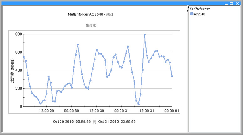Click the first data point on the line
Screen dimensions: 243x135
(24, 57)
